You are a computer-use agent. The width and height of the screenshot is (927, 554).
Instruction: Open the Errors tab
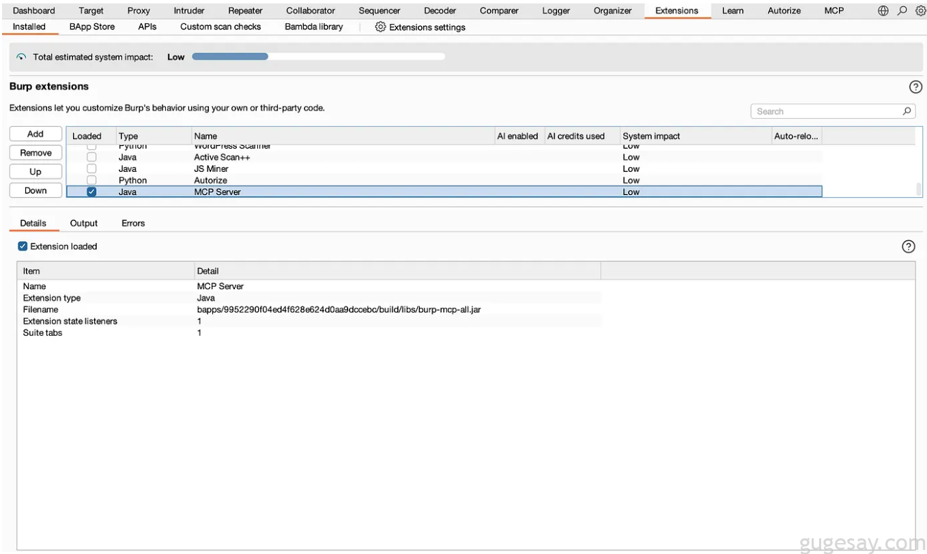(133, 223)
